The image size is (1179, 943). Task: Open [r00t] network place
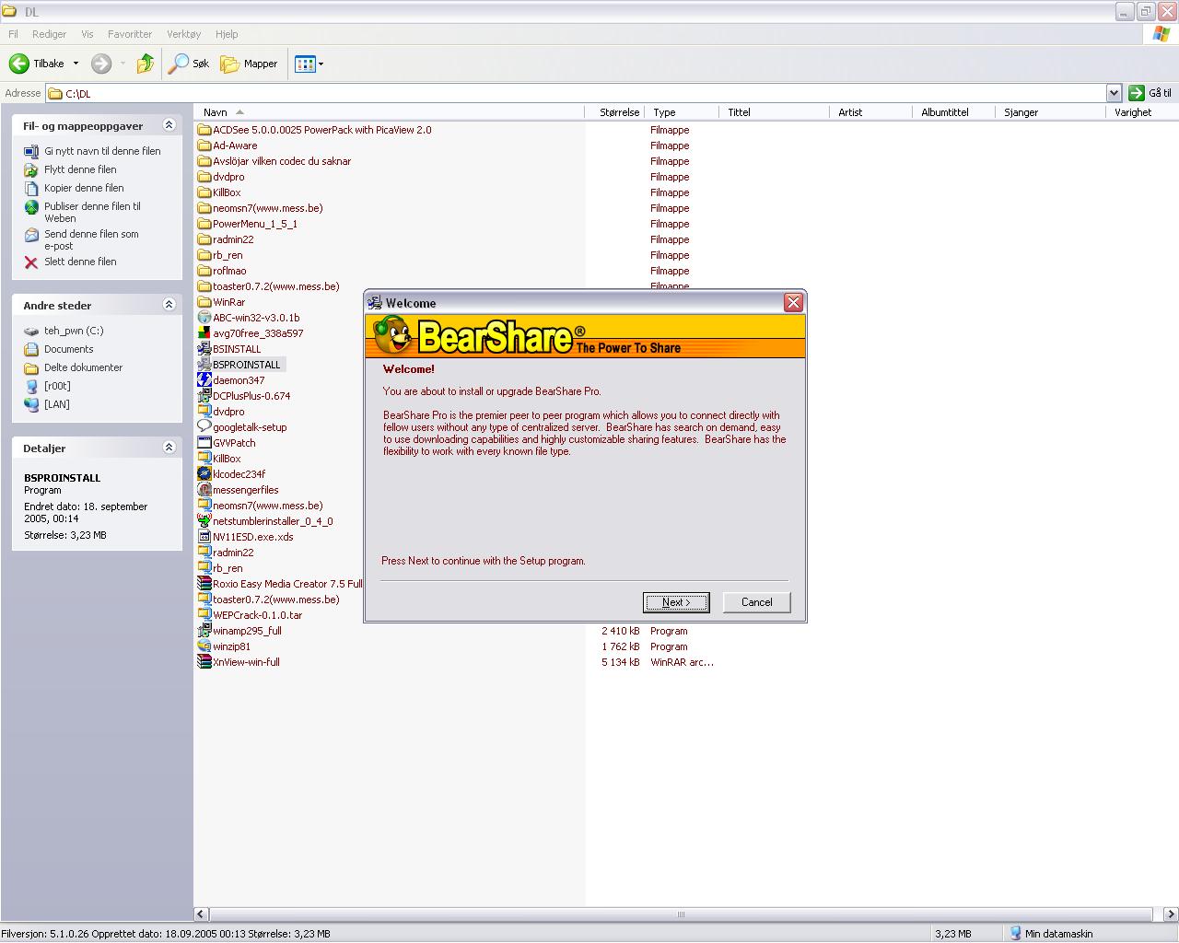57,386
